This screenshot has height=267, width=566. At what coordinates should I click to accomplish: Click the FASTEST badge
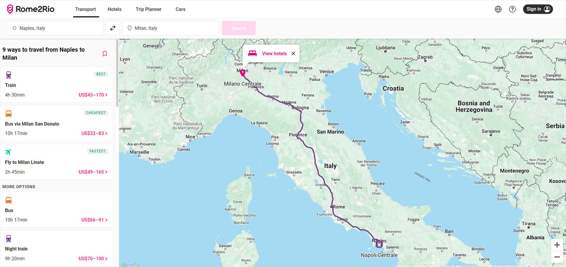tap(98, 151)
